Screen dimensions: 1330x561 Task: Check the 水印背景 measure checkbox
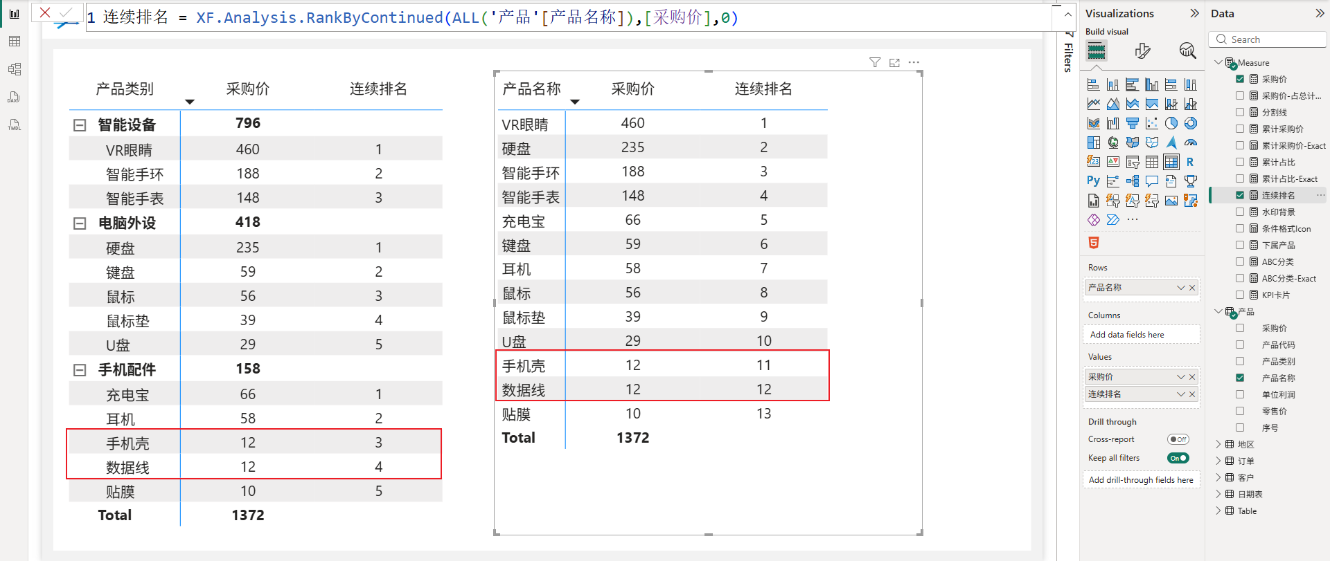point(1240,212)
